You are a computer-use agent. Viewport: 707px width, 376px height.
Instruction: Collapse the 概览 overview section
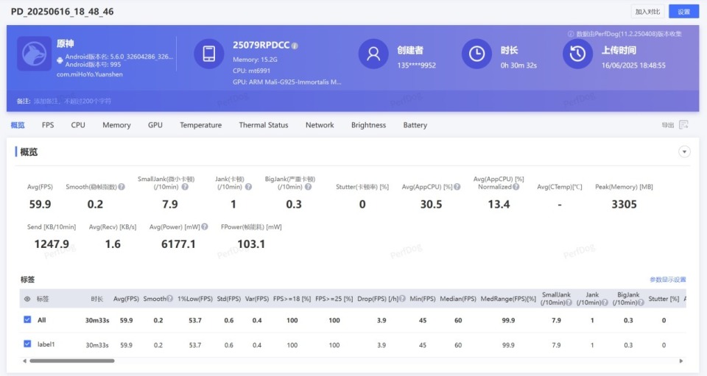[x=684, y=152]
